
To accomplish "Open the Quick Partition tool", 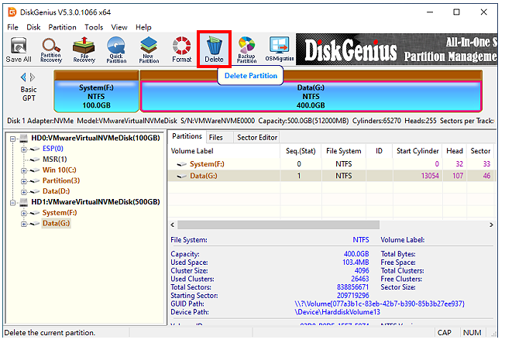I will click(116, 50).
